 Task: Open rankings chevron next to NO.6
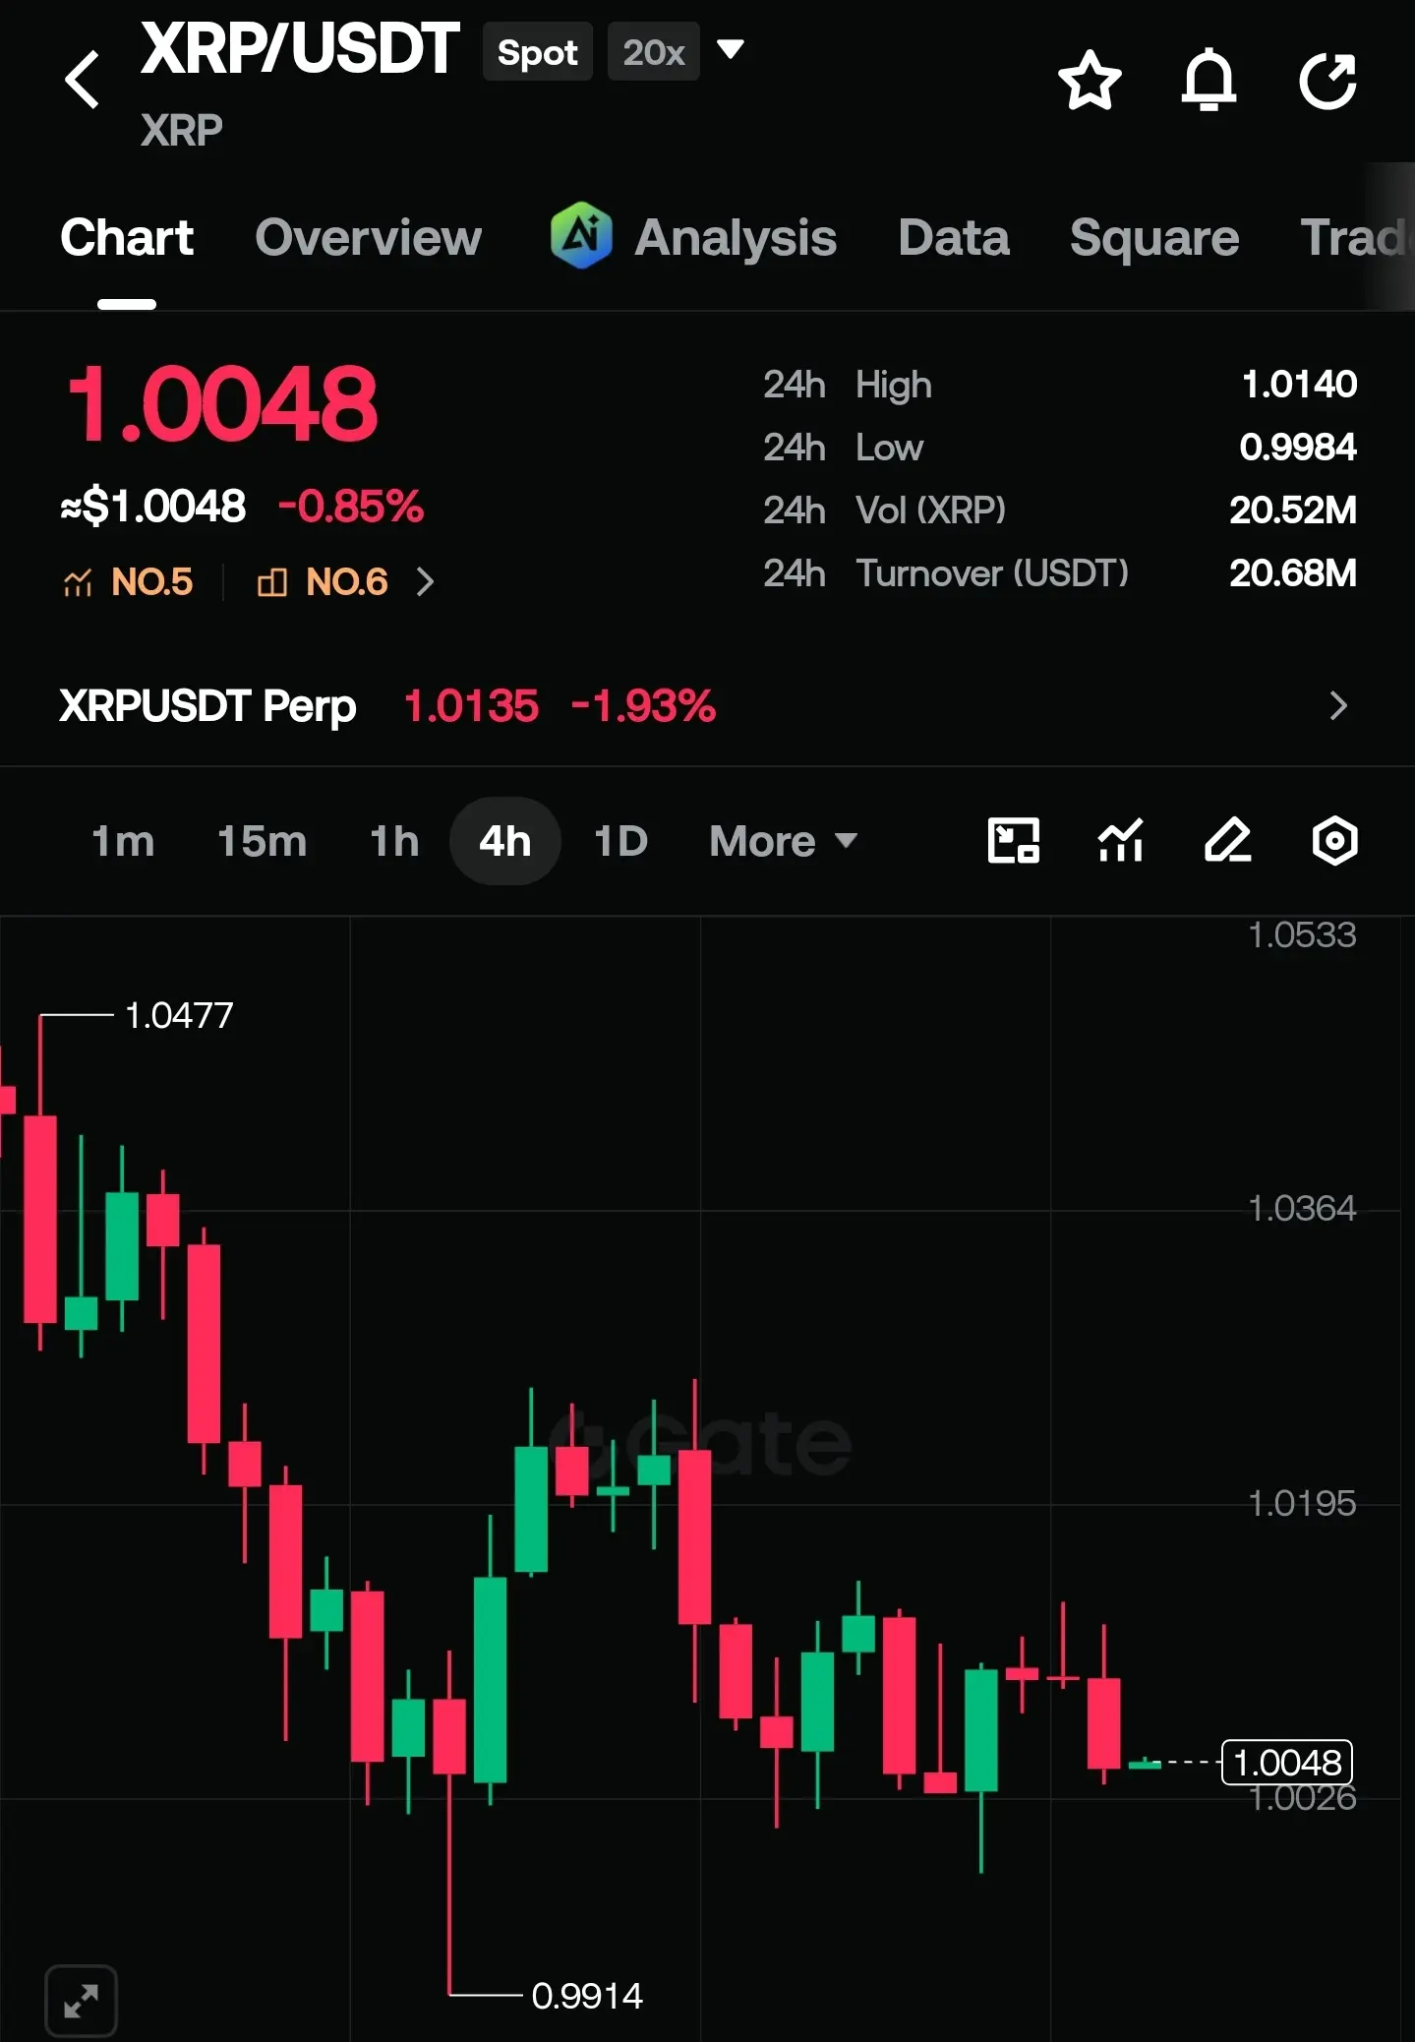(425, 582)
